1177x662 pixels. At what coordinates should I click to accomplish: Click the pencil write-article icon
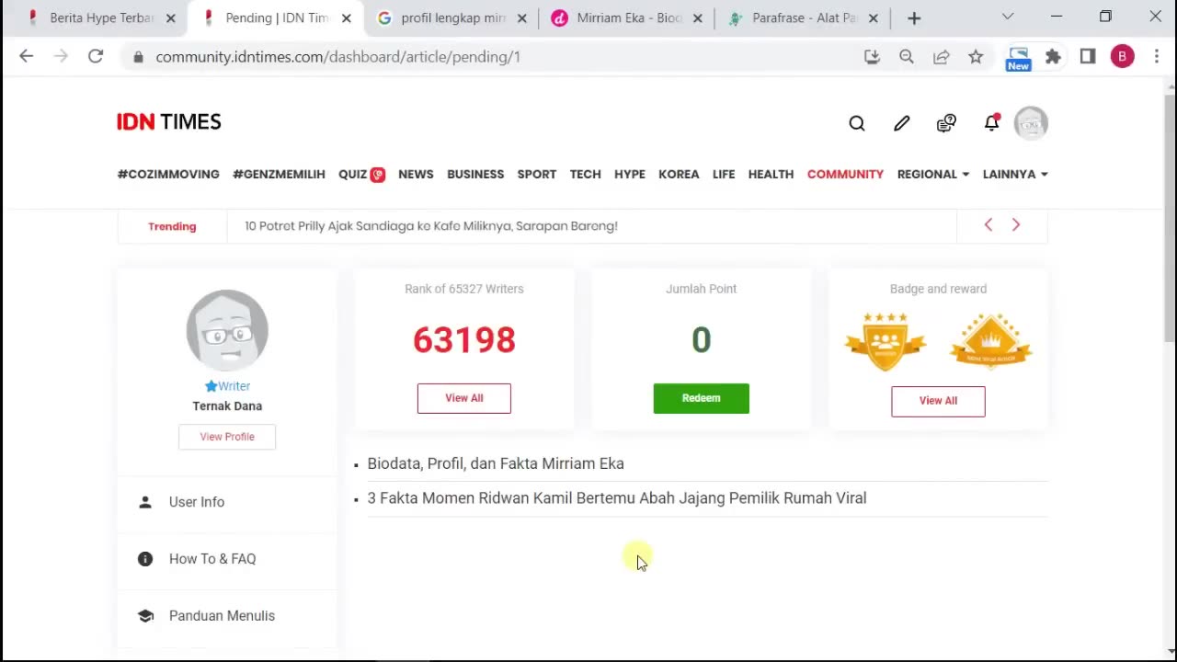[x=902, y=123]
